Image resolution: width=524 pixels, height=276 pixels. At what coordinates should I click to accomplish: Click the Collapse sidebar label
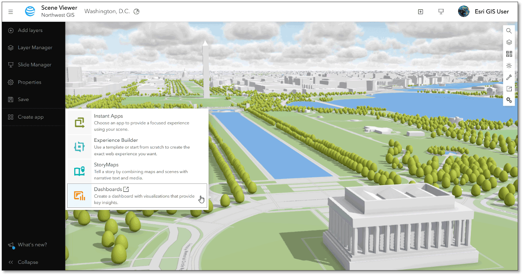[x=28, y=262]
